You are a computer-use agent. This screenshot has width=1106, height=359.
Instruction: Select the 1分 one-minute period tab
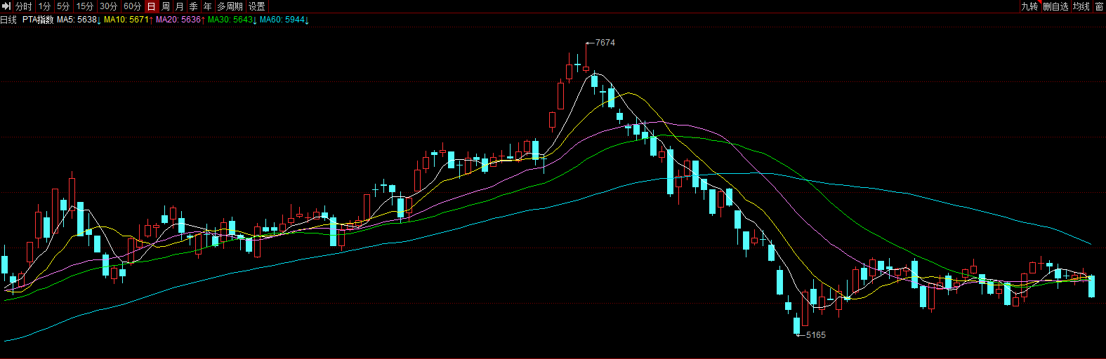click(x=45, y=6)
